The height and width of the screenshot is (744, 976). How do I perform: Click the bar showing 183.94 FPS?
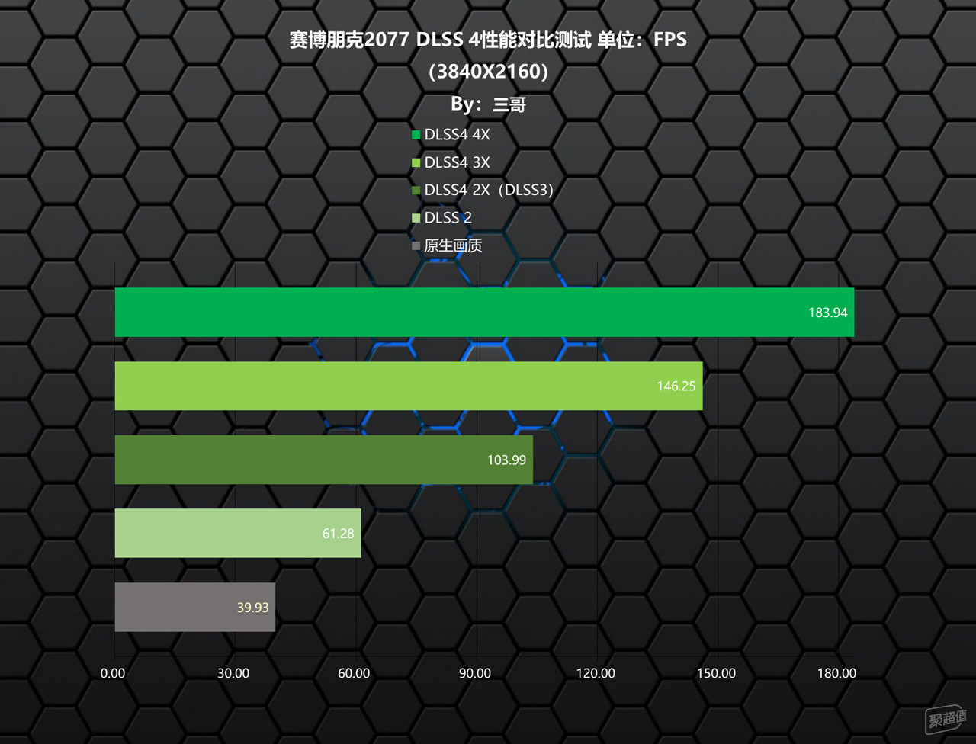tap(484, 312)
